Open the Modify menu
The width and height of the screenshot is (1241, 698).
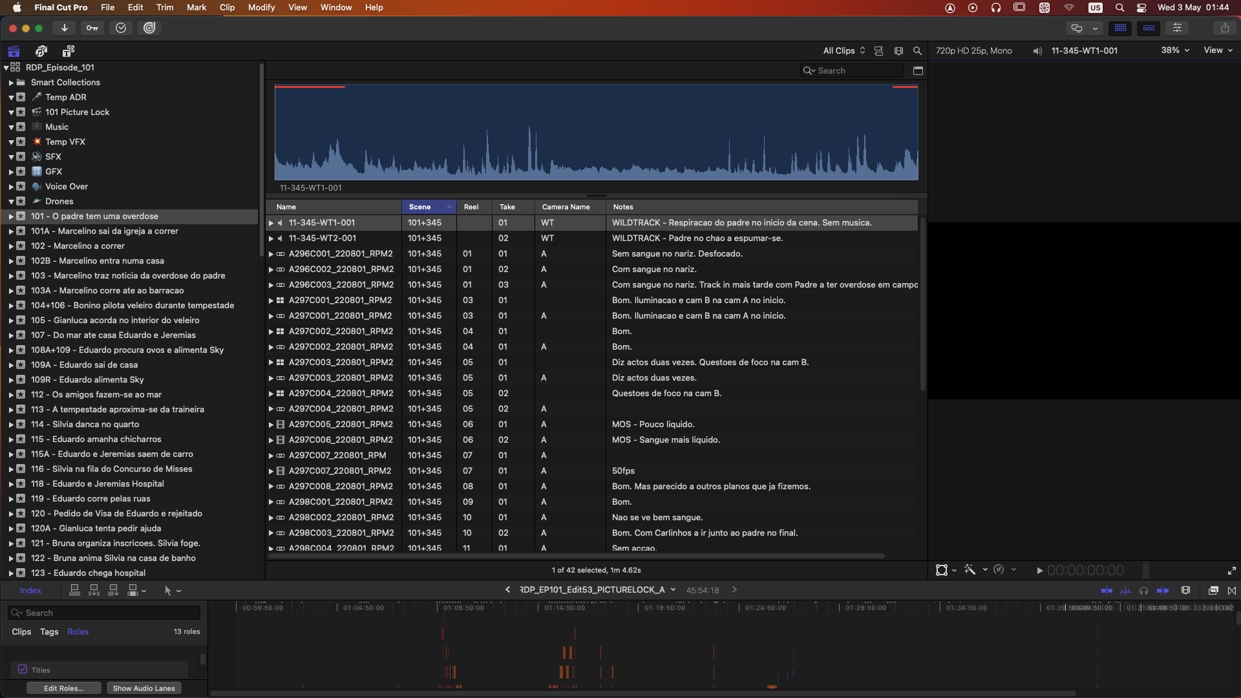261,7
